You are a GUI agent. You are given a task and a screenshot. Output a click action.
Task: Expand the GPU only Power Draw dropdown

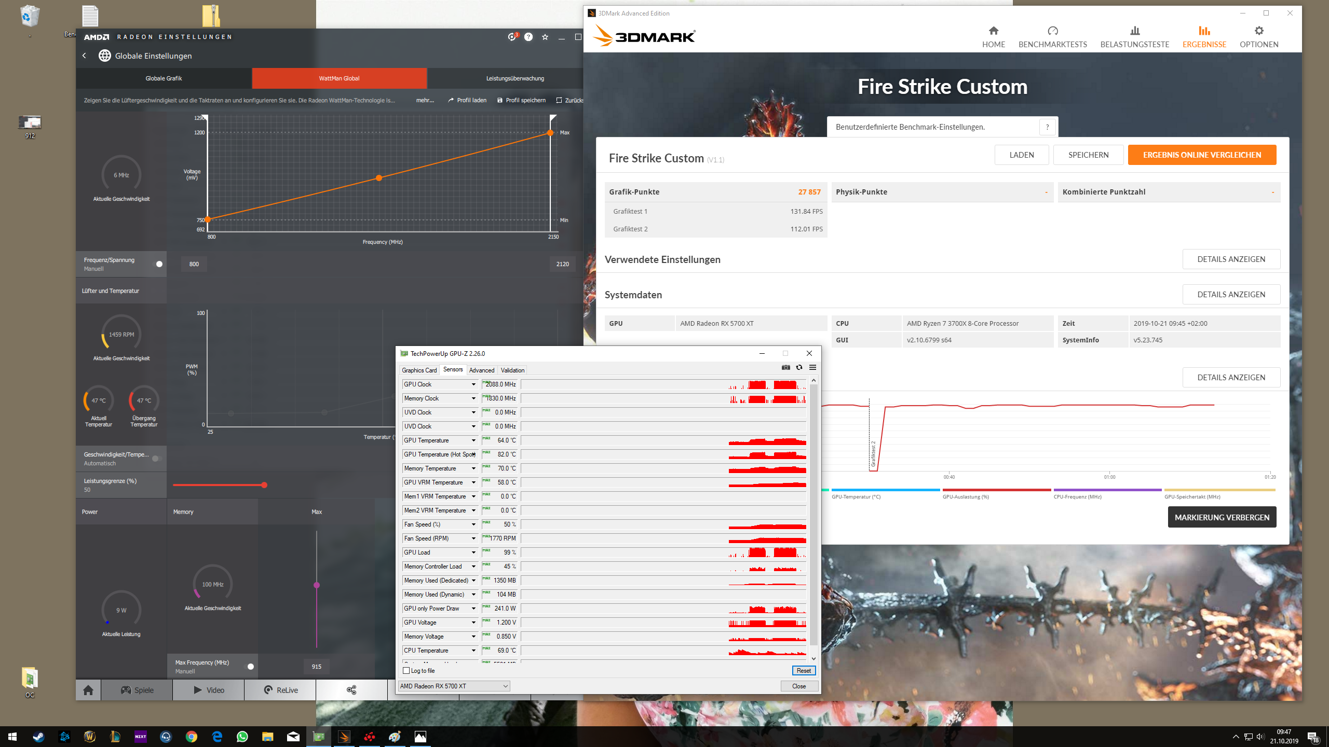(x=473, y=608)
